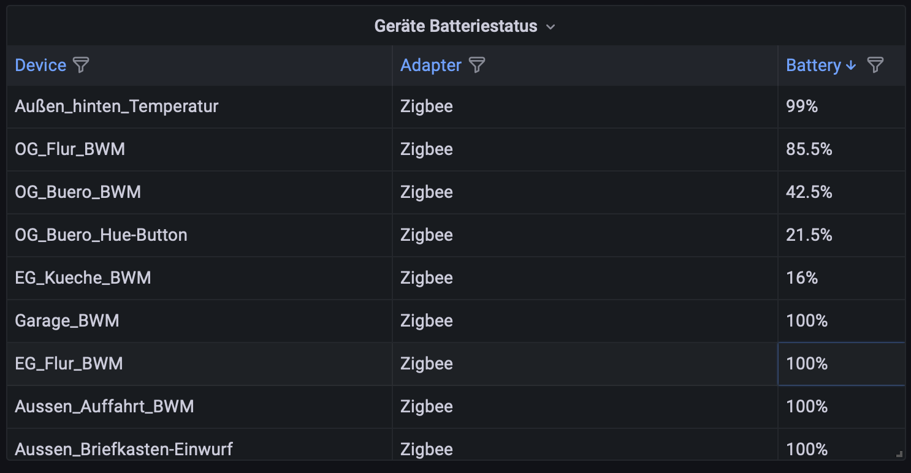This screenshot has width=911, height=473.
Task: Select the Außen_hinten_Temperatur device cell
Action: (200, 107)
